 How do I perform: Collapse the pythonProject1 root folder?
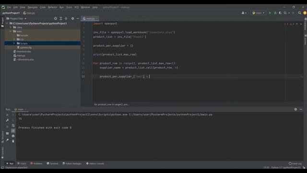(7, 24)
